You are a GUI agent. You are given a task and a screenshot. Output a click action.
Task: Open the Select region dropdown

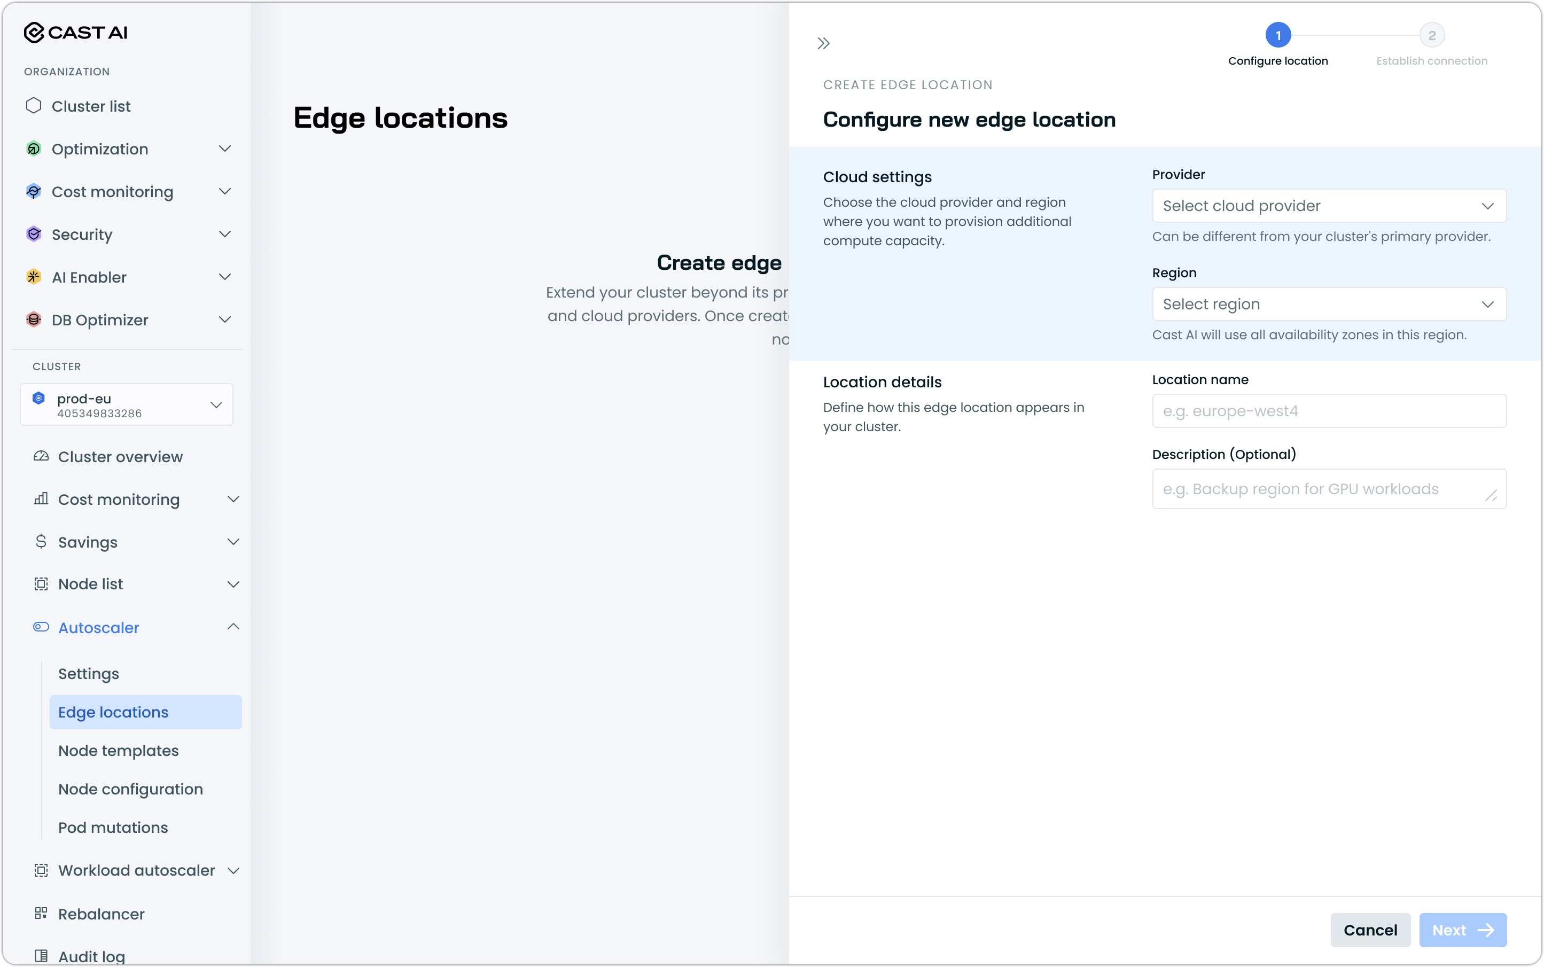coord(1329,305)
